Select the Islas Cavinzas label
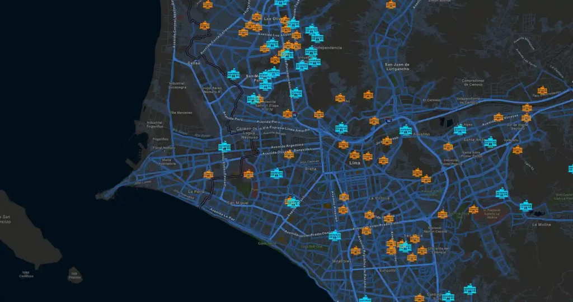 pos(26,274)
